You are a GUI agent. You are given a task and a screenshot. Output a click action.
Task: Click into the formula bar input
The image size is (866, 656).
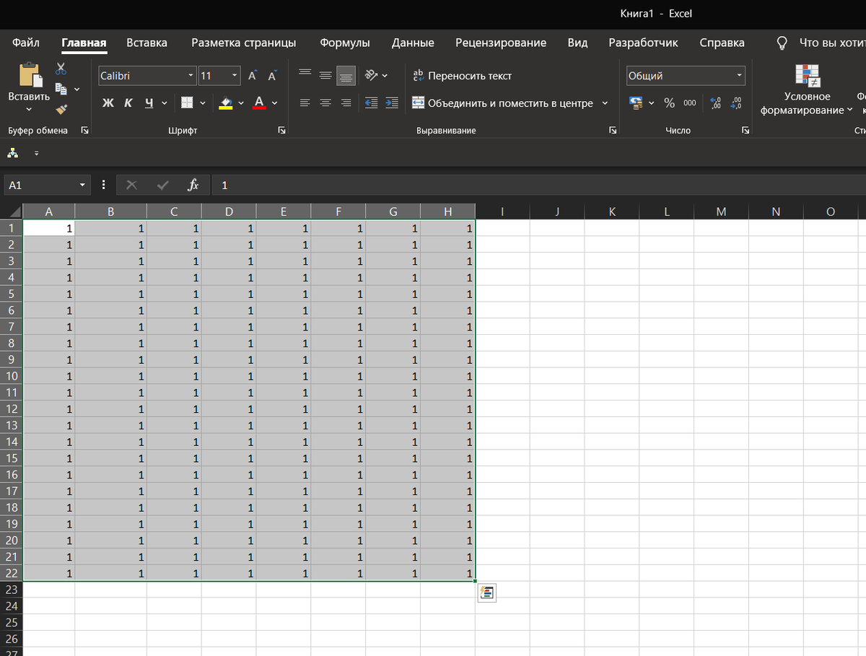click(x=538, y=185)
